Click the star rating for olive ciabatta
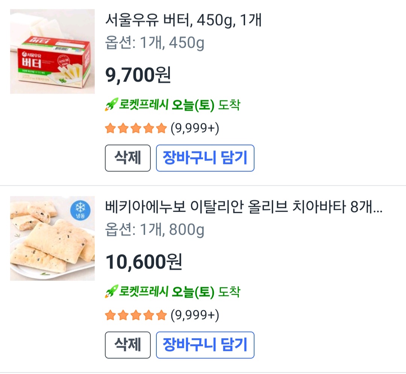 click(x=136, y=315)
